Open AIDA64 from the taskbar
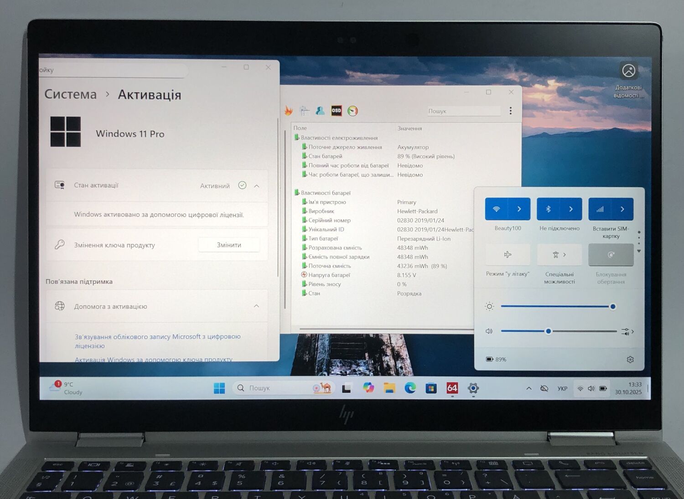This screenshot has width=684, height=499. [452, 388]
